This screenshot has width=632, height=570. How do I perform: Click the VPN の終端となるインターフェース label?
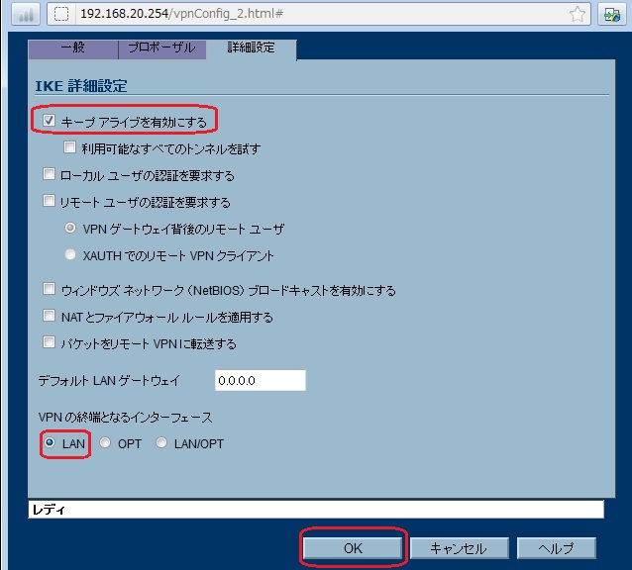(126, 418)
